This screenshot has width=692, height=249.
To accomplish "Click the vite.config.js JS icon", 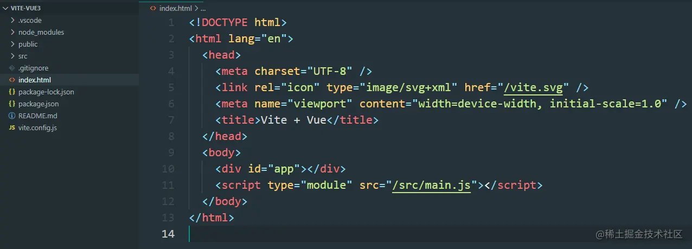I will coord(12,127).
